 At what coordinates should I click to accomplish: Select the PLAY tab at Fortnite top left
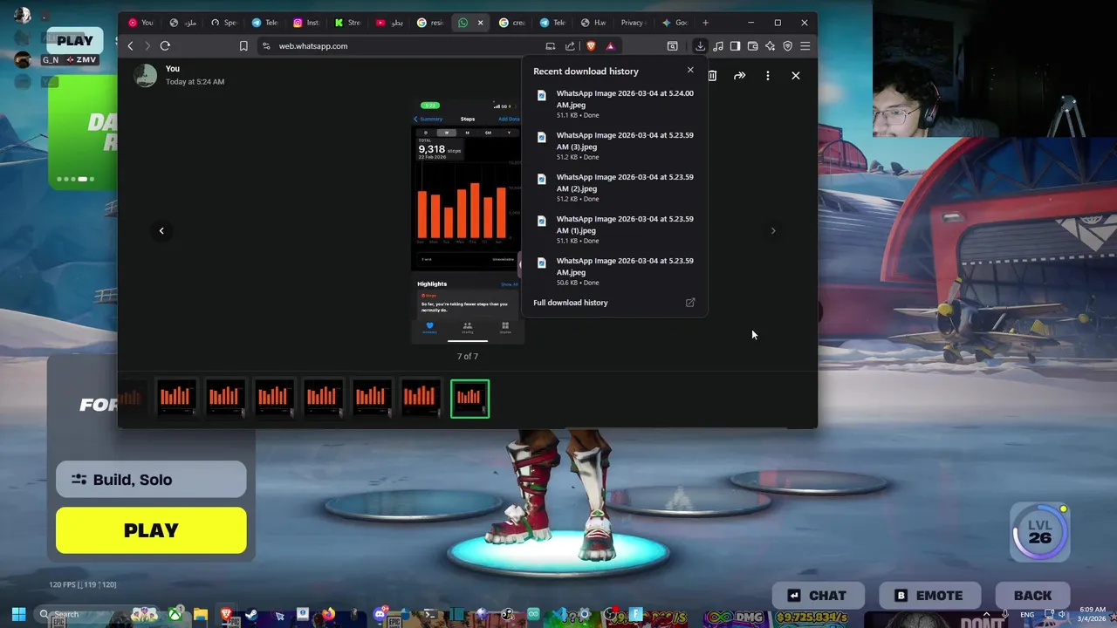(x=75, y=41)
